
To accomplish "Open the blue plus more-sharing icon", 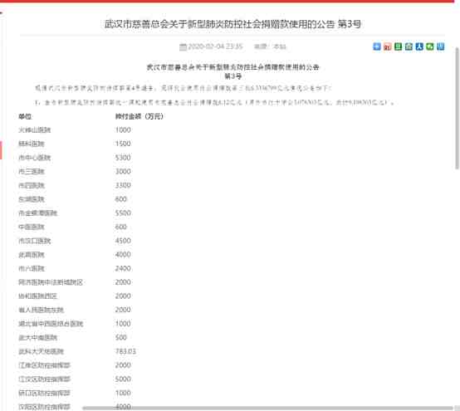I will (x=377, y=46).
